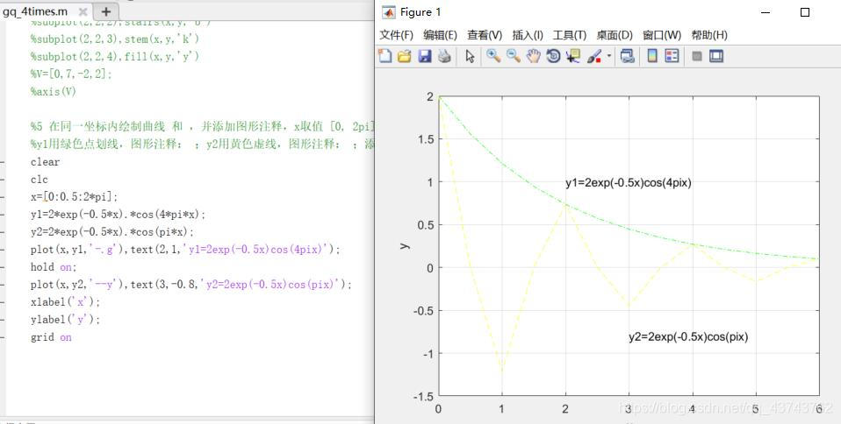Screen dimensions: 841x424
Task: Open the 工具(T) menu
Action: click(570, 35)
